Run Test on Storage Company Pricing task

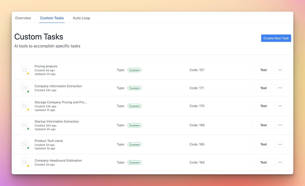(x=263, y=106)
